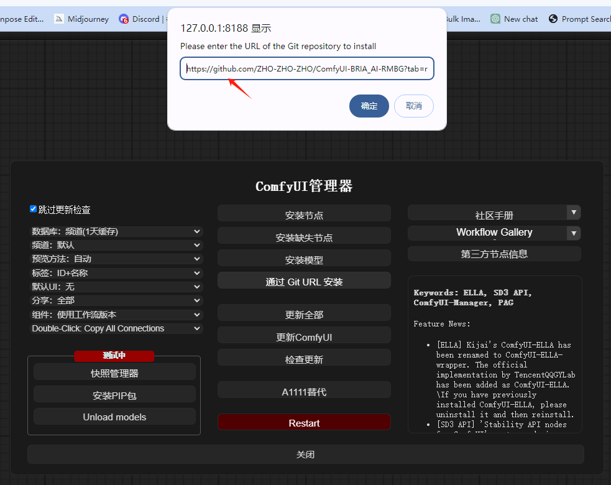Uncheck the 跳过更新检查 checkbox
This screenshot has width=611, height=485.
pos(33,209)
